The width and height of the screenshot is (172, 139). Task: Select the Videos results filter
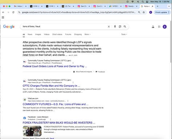pyautogui.click(x=46, y=34)
